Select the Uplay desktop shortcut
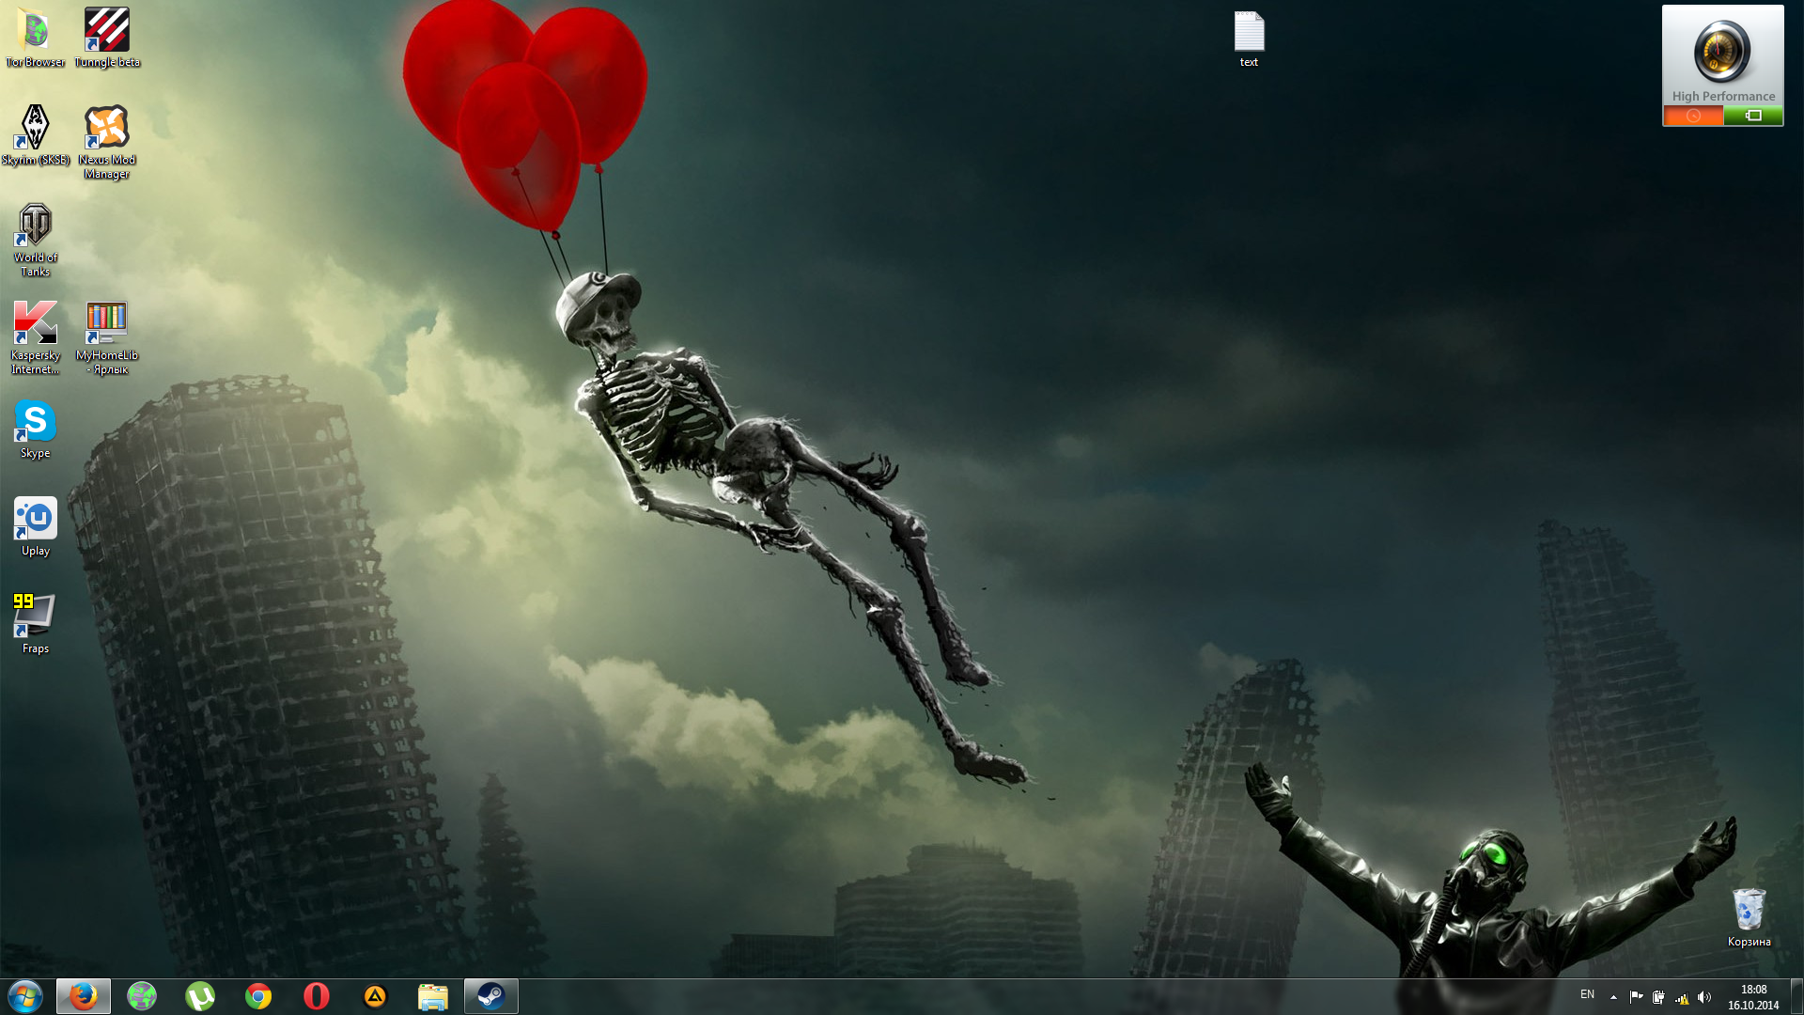Image resolution: width=1804 pixels, height=1015 pixels. [35, 526]
